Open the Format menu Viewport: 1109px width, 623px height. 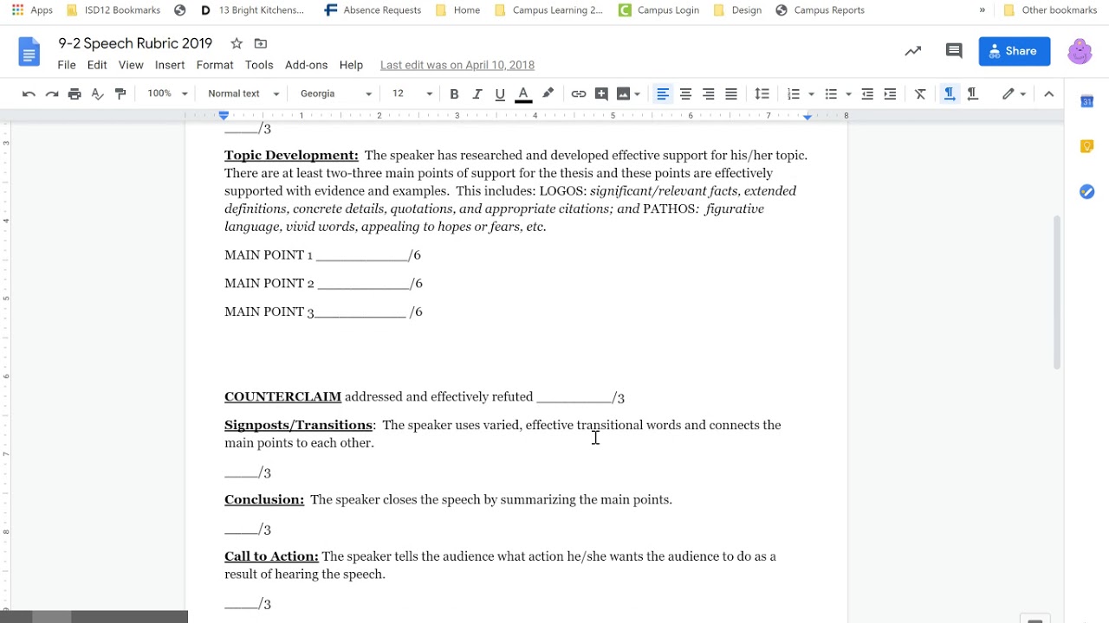[215, 65]
